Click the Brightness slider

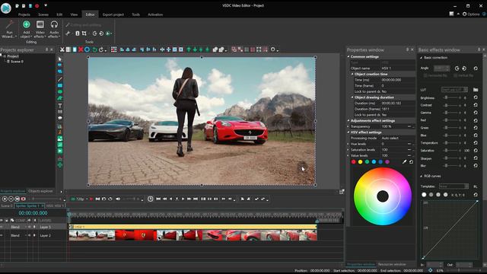point(453,97)
